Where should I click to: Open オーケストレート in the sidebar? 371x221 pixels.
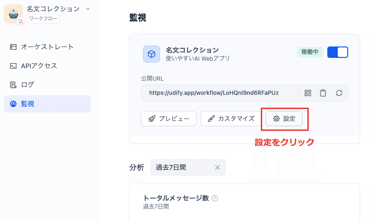(x=48, y=47)
